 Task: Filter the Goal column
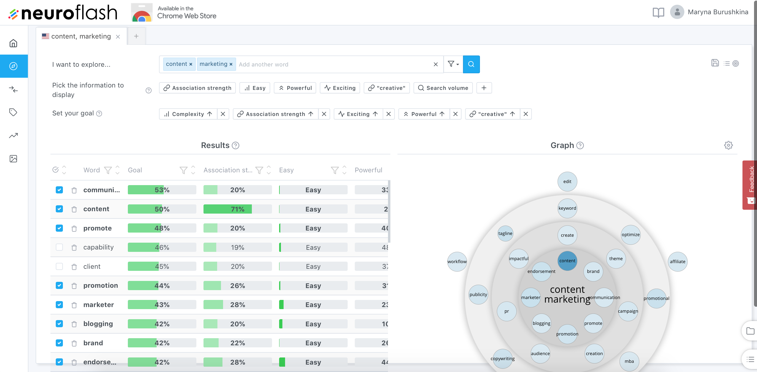pyautogui.click(x=184, y=170)
